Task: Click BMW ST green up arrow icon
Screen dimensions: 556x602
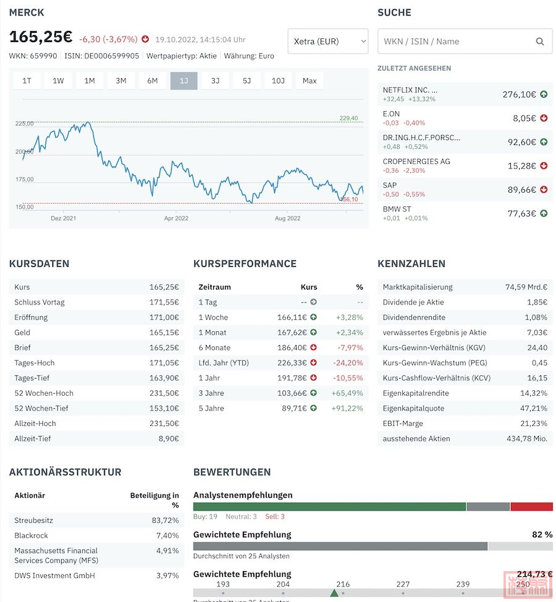Action: coord(543,213)
